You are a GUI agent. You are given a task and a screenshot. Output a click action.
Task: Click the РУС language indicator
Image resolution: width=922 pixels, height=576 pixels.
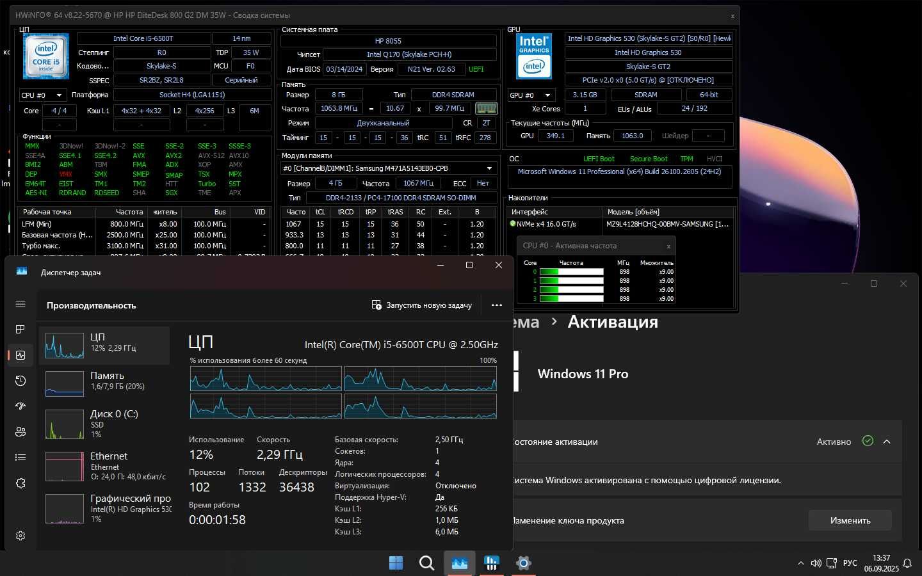click(850, 563)
